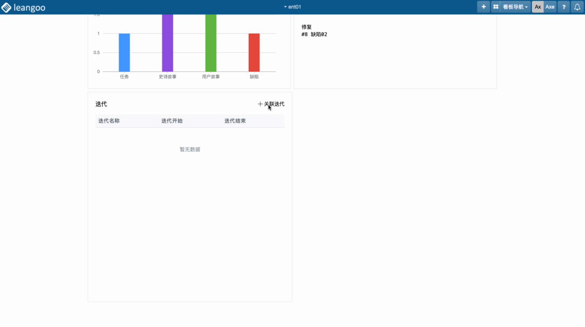Select the blue 任务 bar in chart
This screenshot has width=585, height=327.
tap(124, 52)
